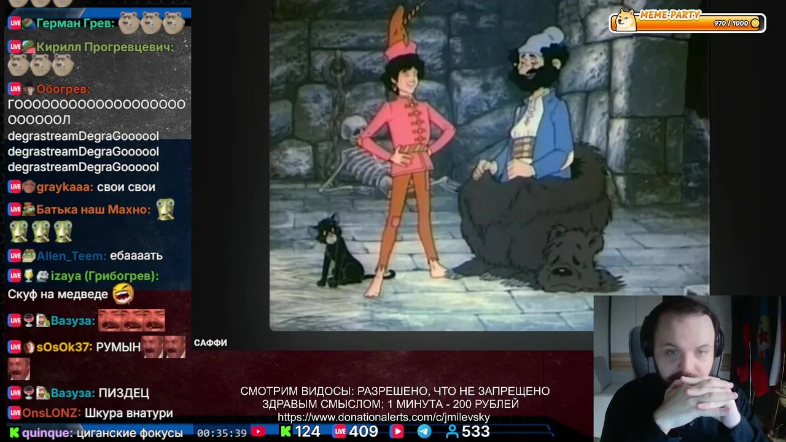The height and width of the screenshot is (442, 786).
Task: Click username Батька наш Махно in chat
Action: [x=93, y=210]
